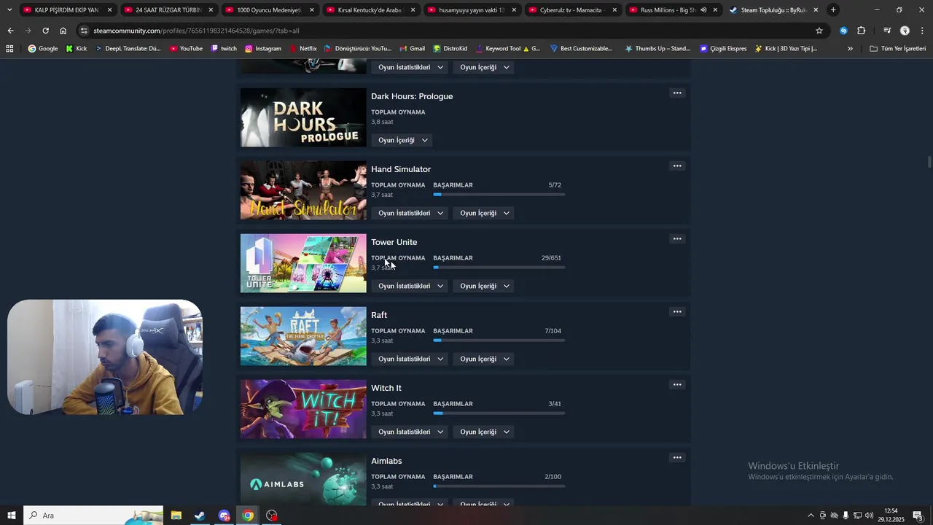This screenshot has width=933, height=525.
Task: Open Aimlabs game title link
Action: tap(386, 461)
